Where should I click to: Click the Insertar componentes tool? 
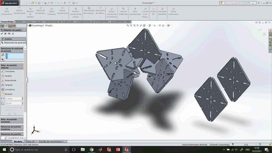pyautogui.click(x=19, y=11)
